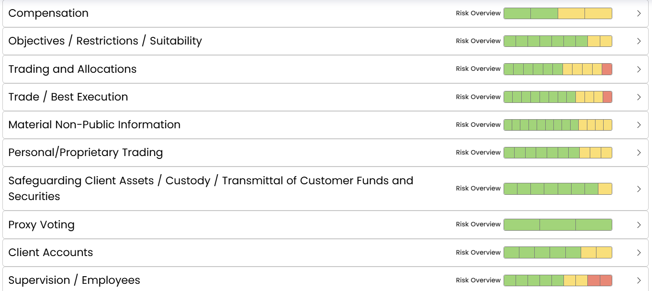Image resolution: width=652 pixels, height=291 pixels.
Task: Click the Risk Overview label for Trade / Best Execution
Action: click(x=477, y=97)
